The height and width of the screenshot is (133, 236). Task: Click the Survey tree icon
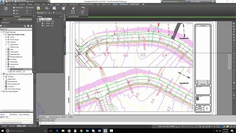click(8, 66)
